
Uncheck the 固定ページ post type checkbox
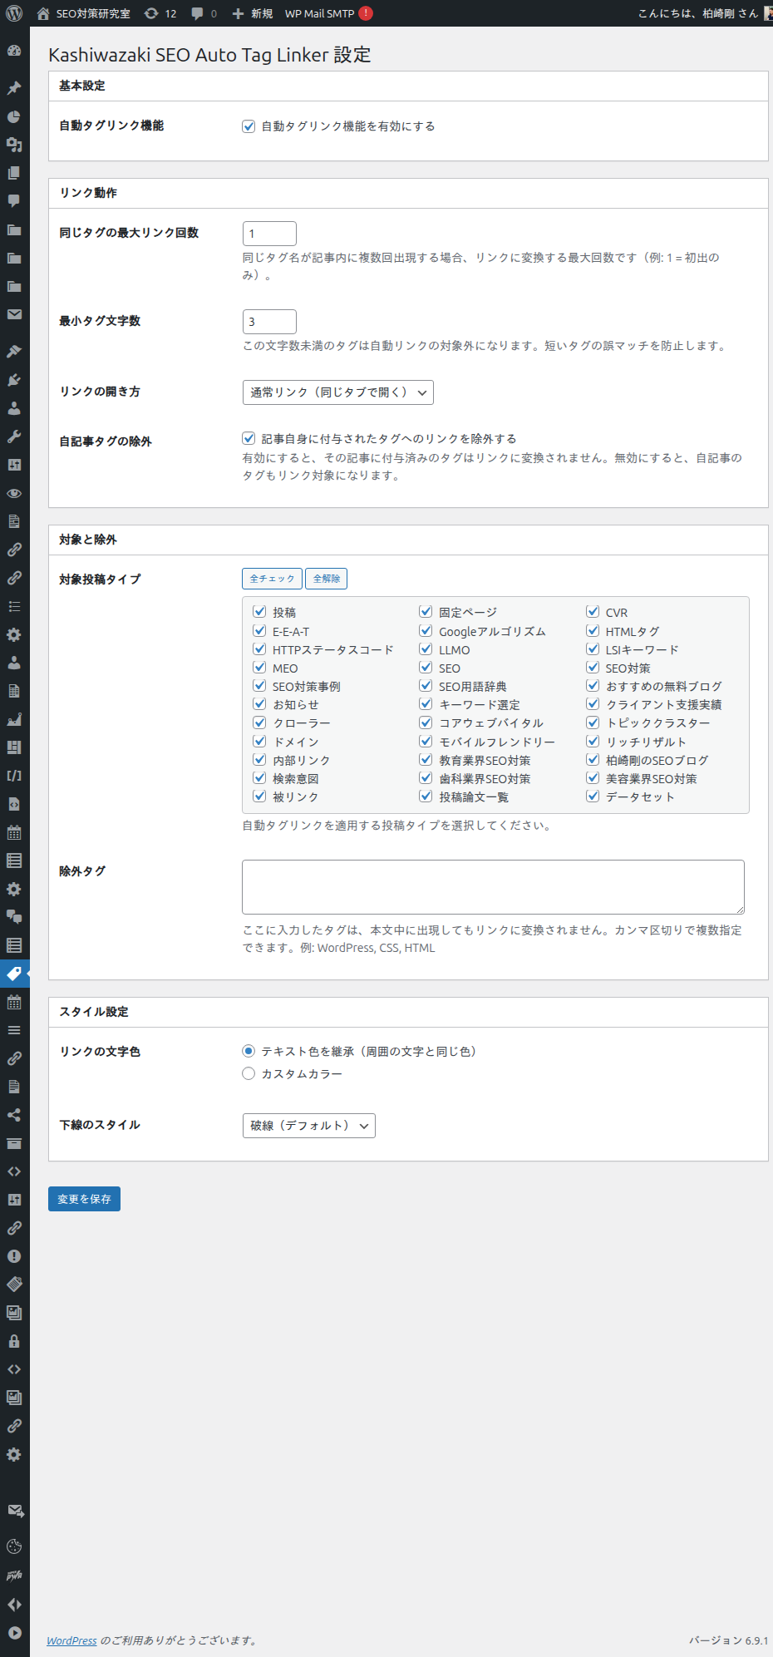tap(426, 612)
